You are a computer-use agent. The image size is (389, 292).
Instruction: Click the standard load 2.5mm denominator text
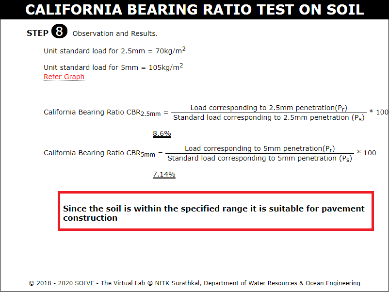(x=269, y=117)
